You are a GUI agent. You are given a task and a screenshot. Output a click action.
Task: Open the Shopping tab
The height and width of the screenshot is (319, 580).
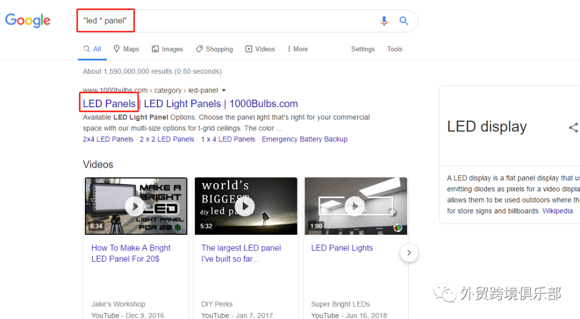214,49
